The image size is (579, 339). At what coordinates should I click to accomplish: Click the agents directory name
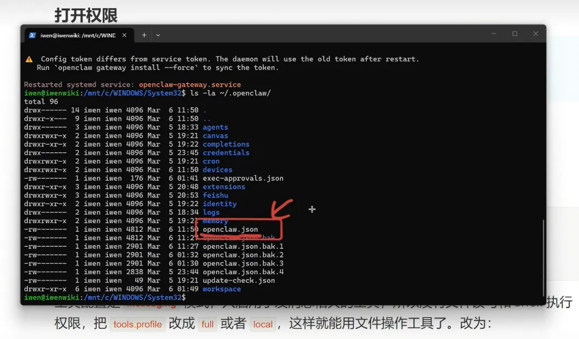pos(216,127)
